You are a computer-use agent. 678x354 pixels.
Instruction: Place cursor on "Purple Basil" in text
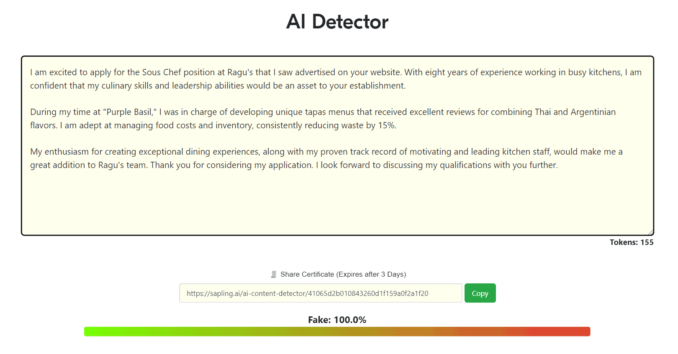pyautogui.click(x=129, y=112)
